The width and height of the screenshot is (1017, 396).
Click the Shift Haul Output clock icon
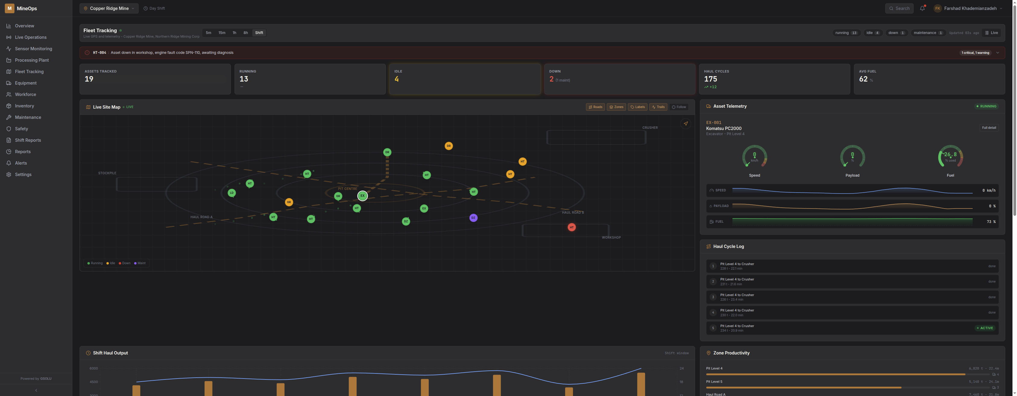[x=88, y=353]
